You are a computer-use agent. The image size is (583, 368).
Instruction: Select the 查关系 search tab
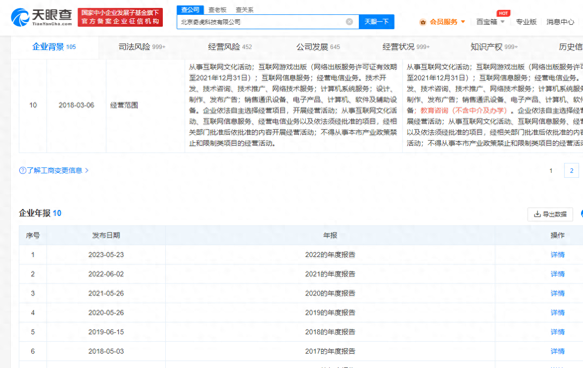point(244,9)
